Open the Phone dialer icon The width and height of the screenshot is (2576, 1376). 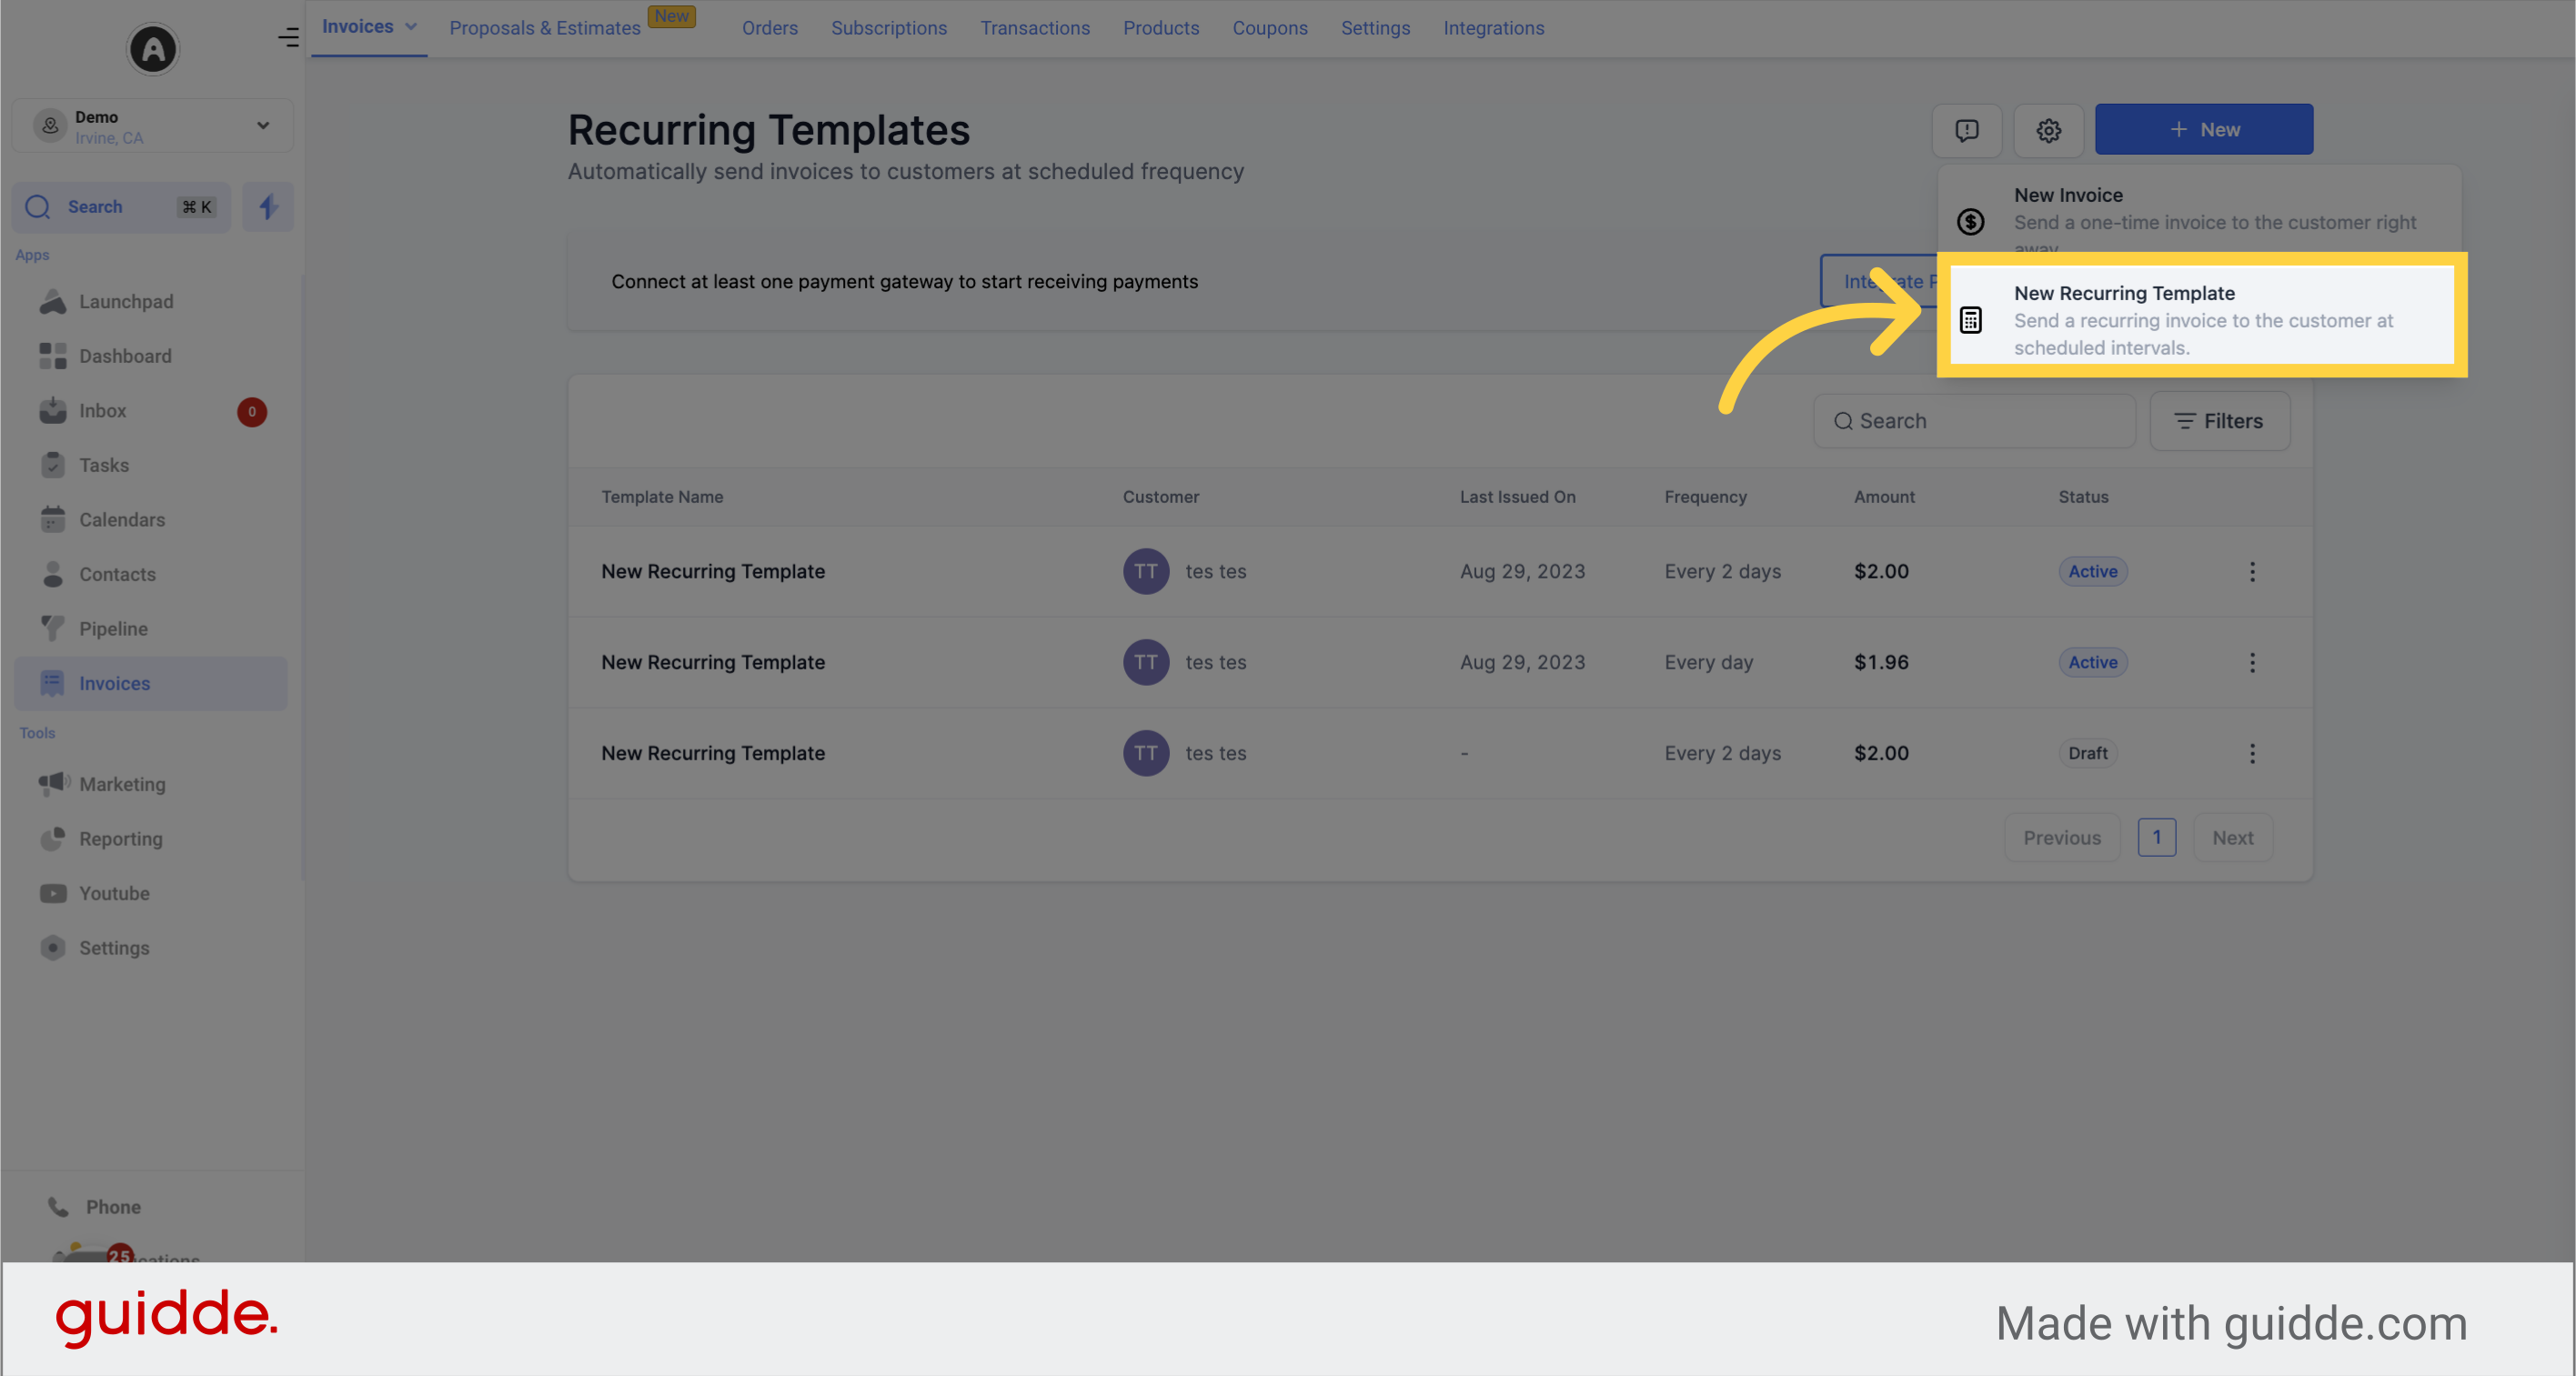point(59,1207)
